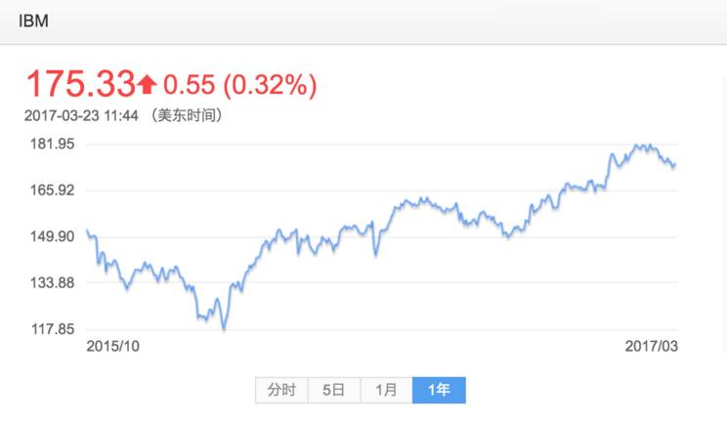The height and width of the screenshot is (422, 727).
Task: Select the highlighted 1年 range tab
Action: (439, 390)
